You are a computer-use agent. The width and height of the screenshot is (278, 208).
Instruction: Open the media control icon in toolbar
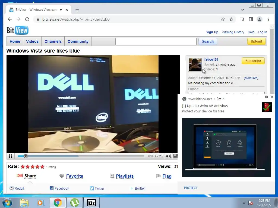click(x=242, y=19)
